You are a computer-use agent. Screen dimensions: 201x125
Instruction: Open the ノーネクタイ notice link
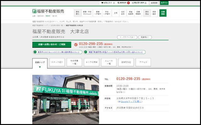coord(59,52)
